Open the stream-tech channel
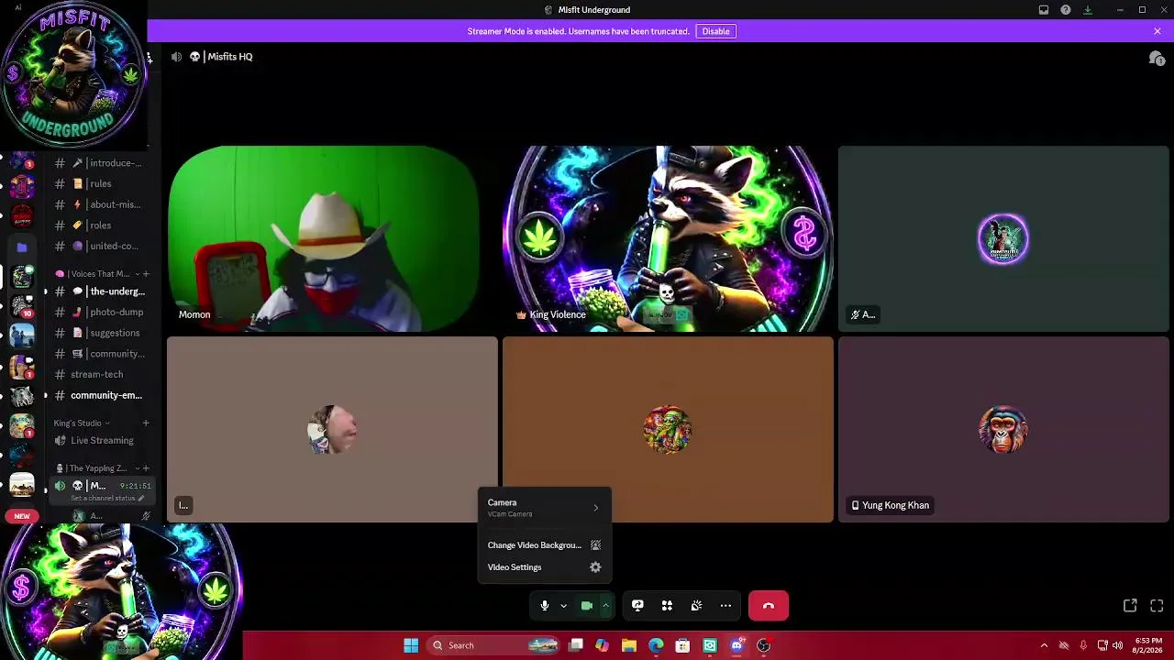 (x=101, y=374)
